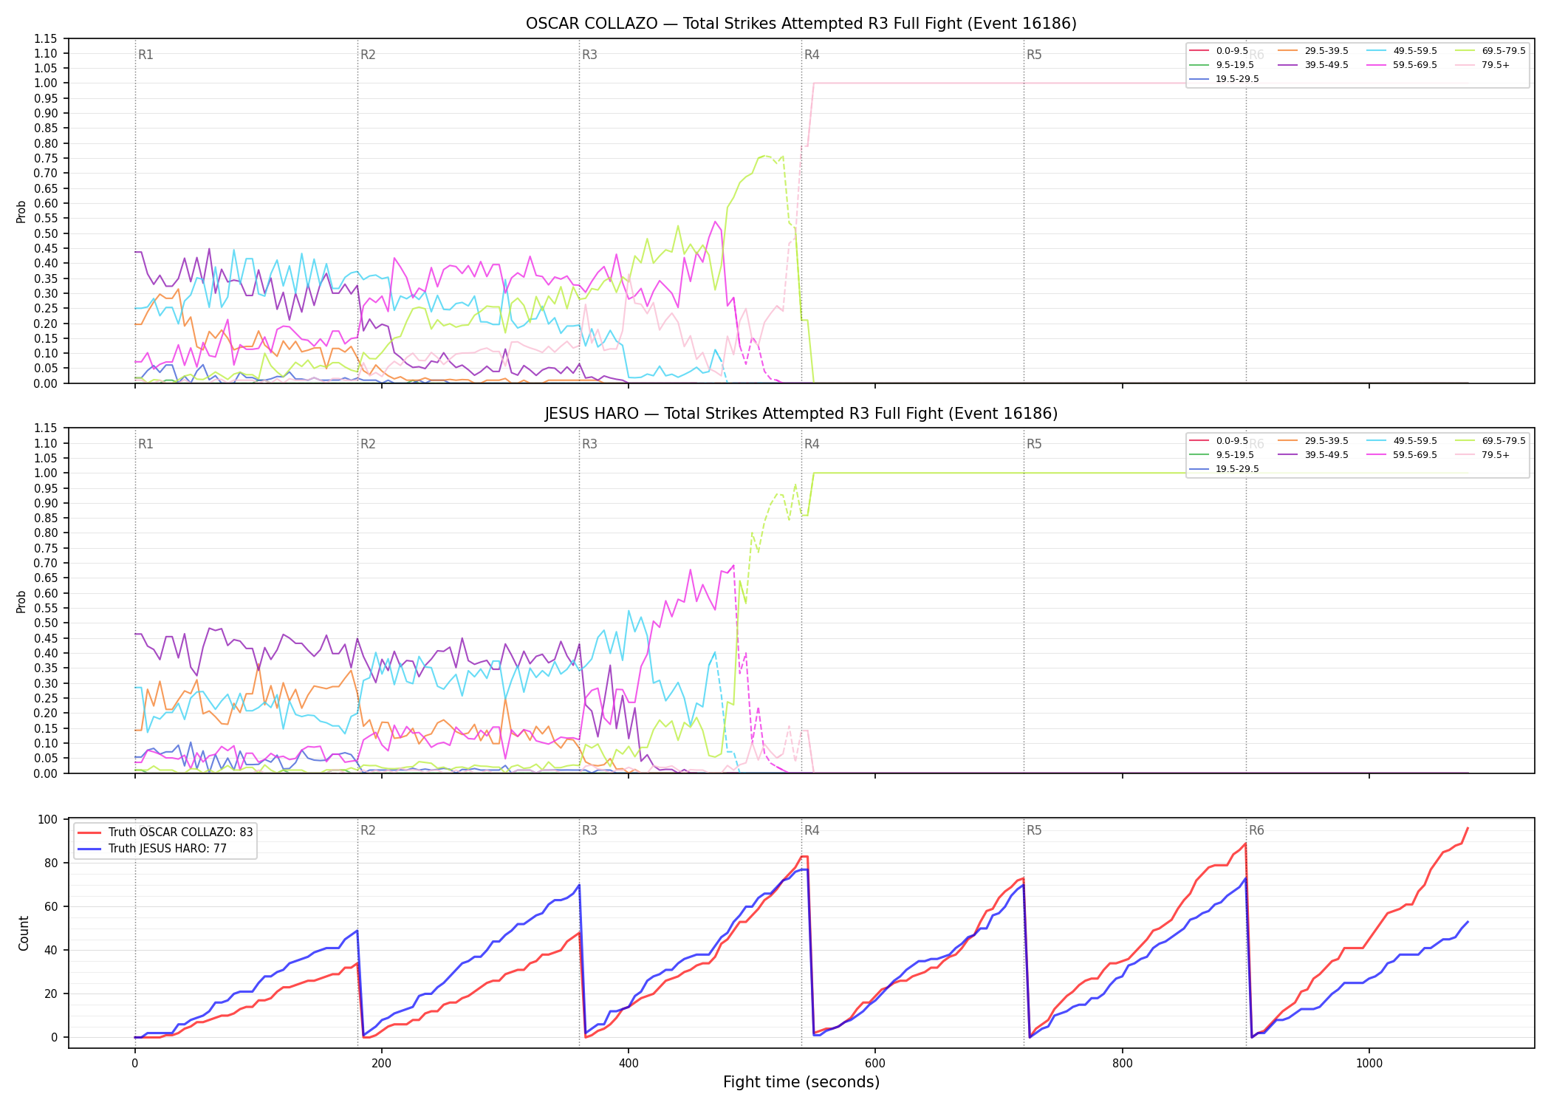This screenshot has height=1108, width=1551.
Task: Click the R4 round label in the Count chart
Action: (x=812, y=830)
